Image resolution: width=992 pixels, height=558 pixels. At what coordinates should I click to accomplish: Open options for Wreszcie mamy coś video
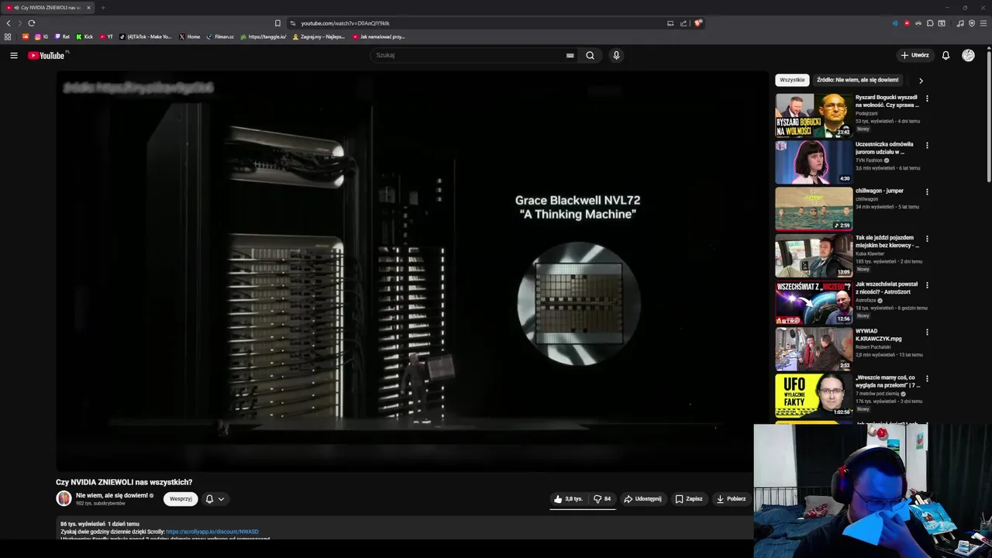click(x=927, y=378)
